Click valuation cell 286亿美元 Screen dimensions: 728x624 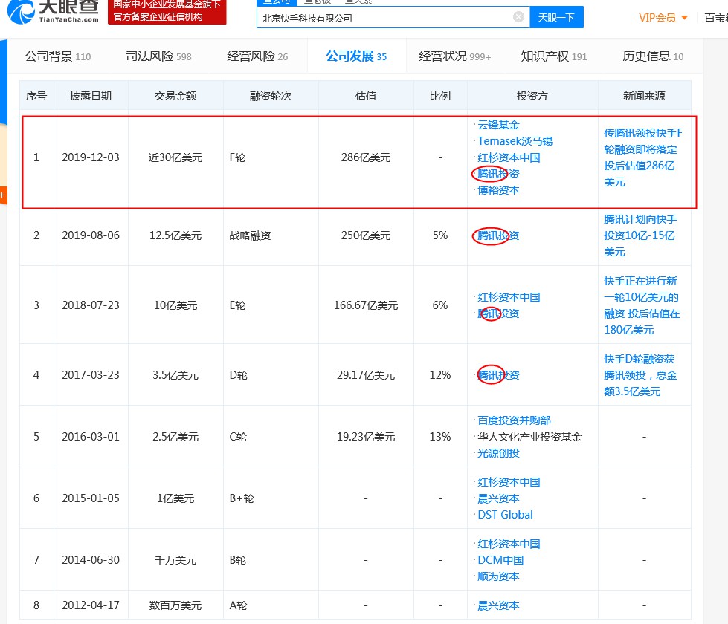point(366,157)
